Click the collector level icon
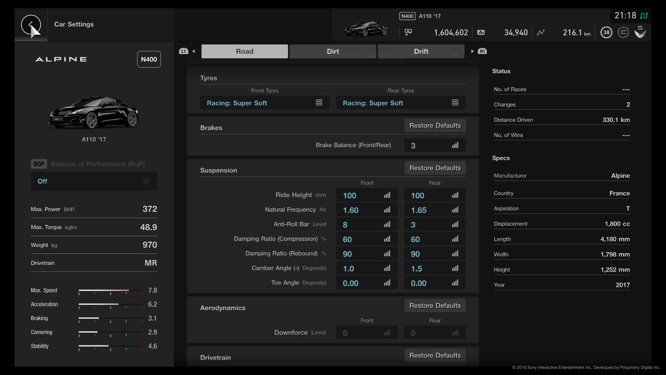This screenshot has height=375, width=666. (623, 32)
